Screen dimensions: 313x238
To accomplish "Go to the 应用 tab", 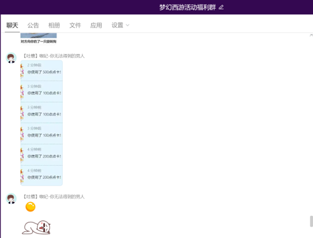I will [x=96, y=25].
